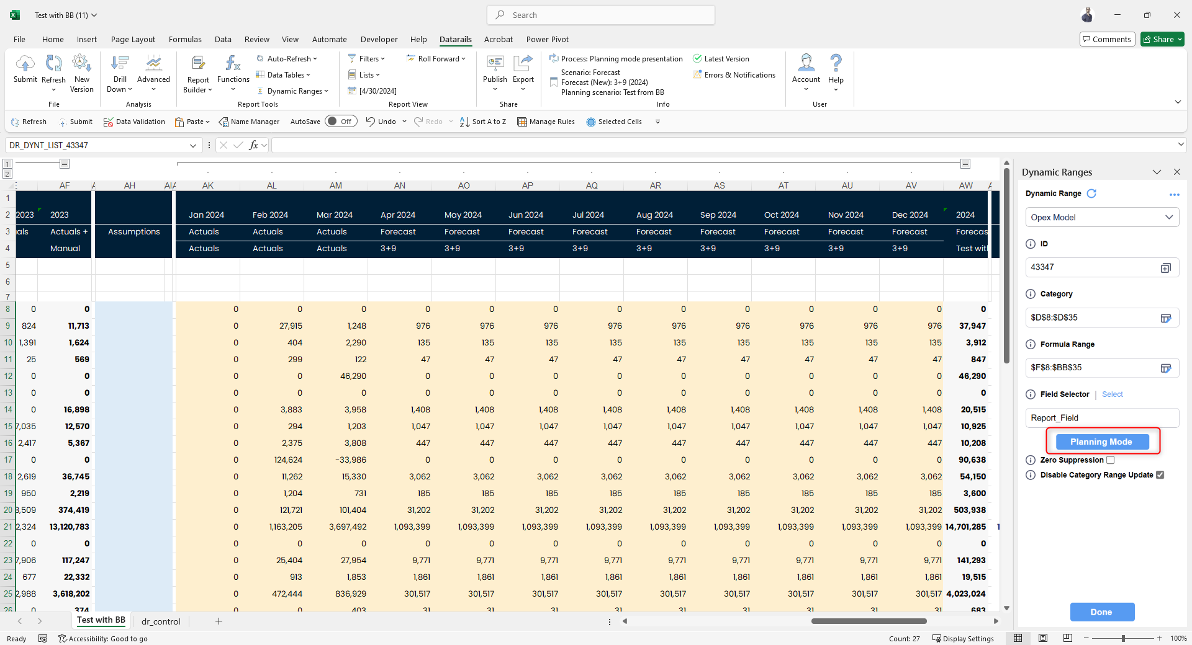Click the Select link for Field Selector
The width and height of the screenshot is (1192, 645).
(1112, 394)
